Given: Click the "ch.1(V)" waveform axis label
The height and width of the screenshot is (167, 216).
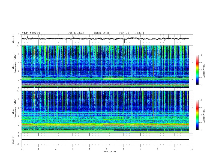Looking at the screenshot, I should pyautogui.click(x=13, y=39).
